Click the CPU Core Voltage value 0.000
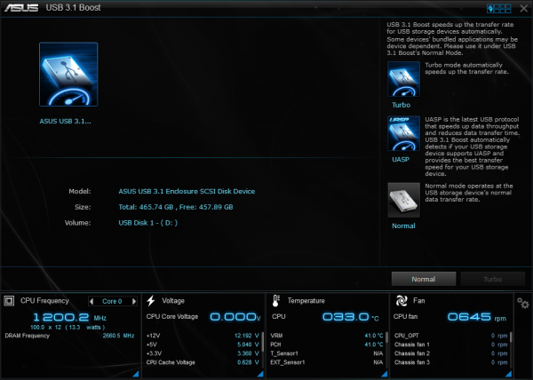 click(x=235, y=317)
